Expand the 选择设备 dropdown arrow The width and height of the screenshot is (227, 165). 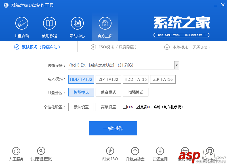[x=176, y=65]
